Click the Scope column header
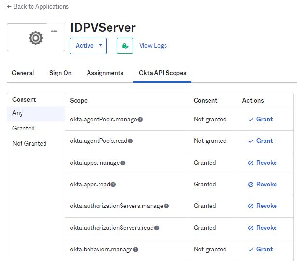297x261 pixels. [x=78, y=101]
